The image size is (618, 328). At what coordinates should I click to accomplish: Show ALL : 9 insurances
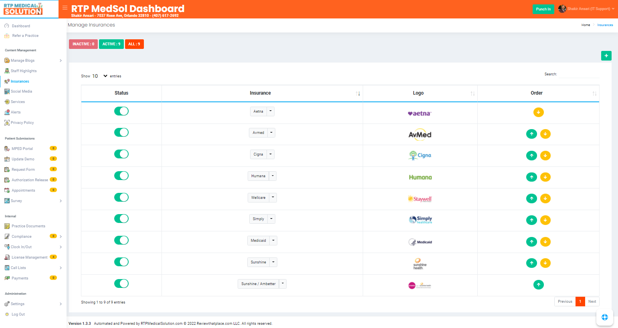pyautogui.click(x=134, y=44)
